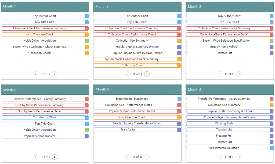Click previous page arrow in Month 3
The image size is (275, 164).
[220, 74]
